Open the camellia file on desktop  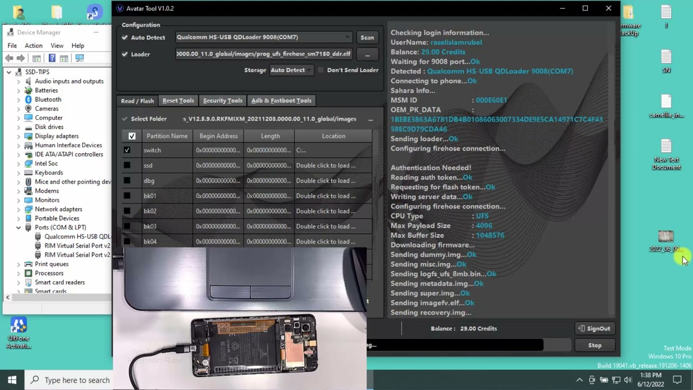[x=666, y=107]
